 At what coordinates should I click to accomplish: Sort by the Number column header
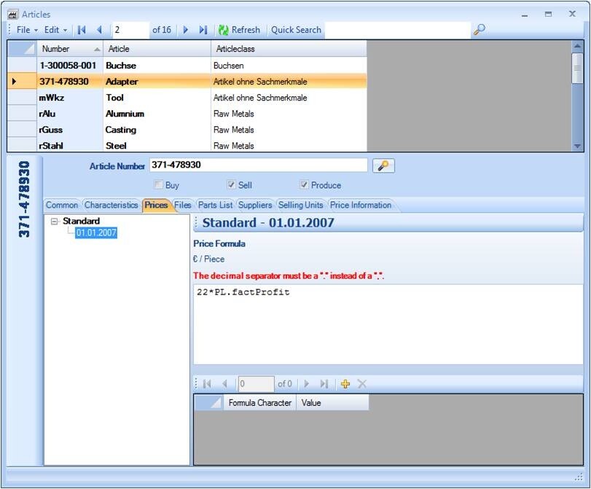coord(70,49)
